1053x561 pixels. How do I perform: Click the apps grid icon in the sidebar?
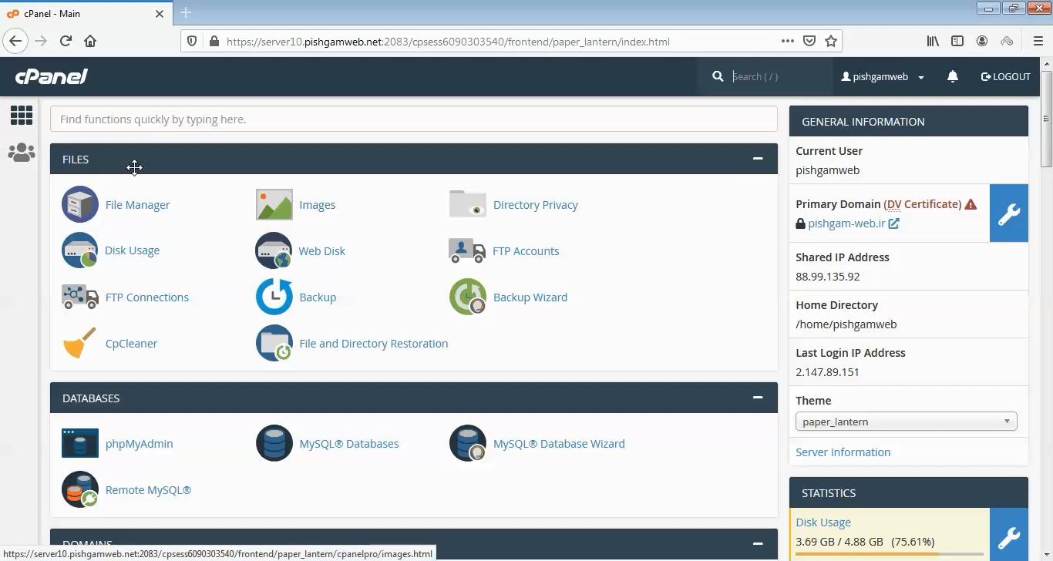(21, 115)
